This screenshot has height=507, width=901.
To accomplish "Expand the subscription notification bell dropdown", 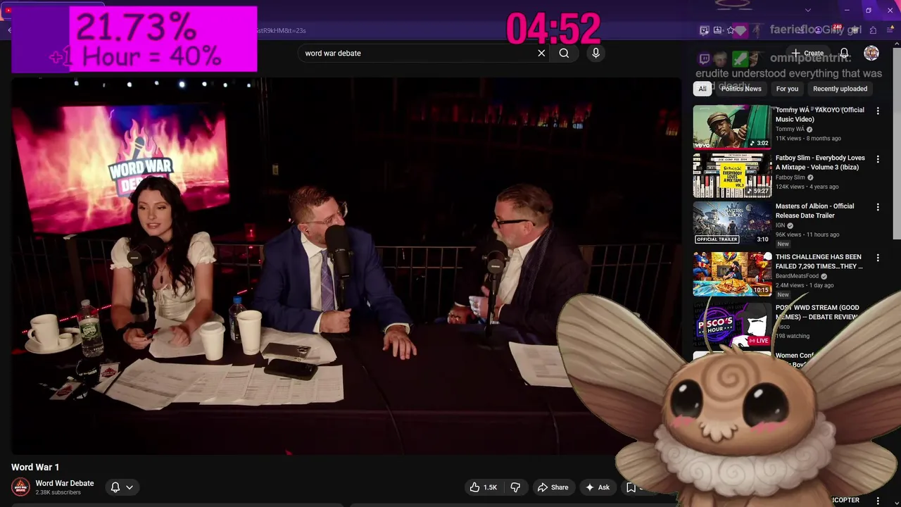I will tap(122, 487).
